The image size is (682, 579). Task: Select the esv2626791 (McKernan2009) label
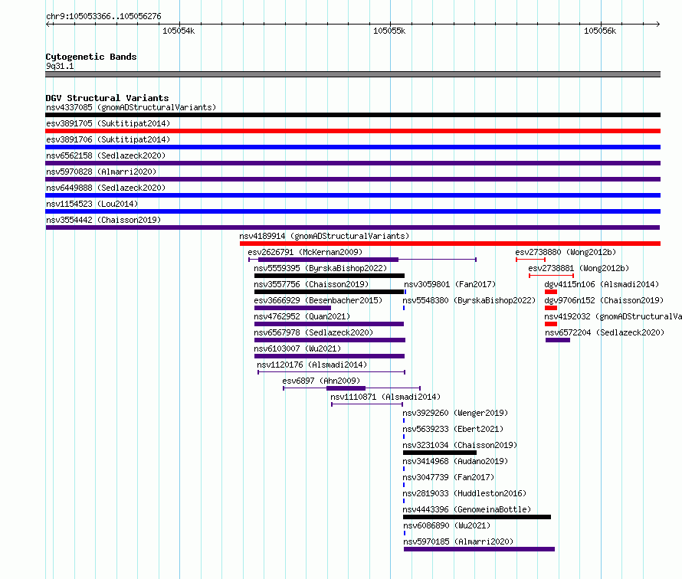pyautogui.click(x=305, y=252)
